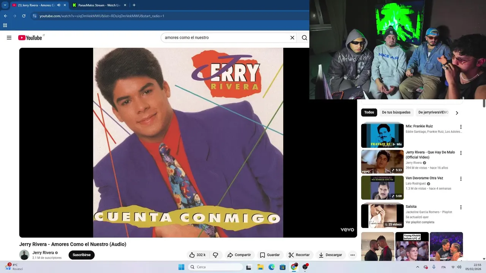Open Ver playlist completa link
486x273 pixels.
click(x=420, y=222)
